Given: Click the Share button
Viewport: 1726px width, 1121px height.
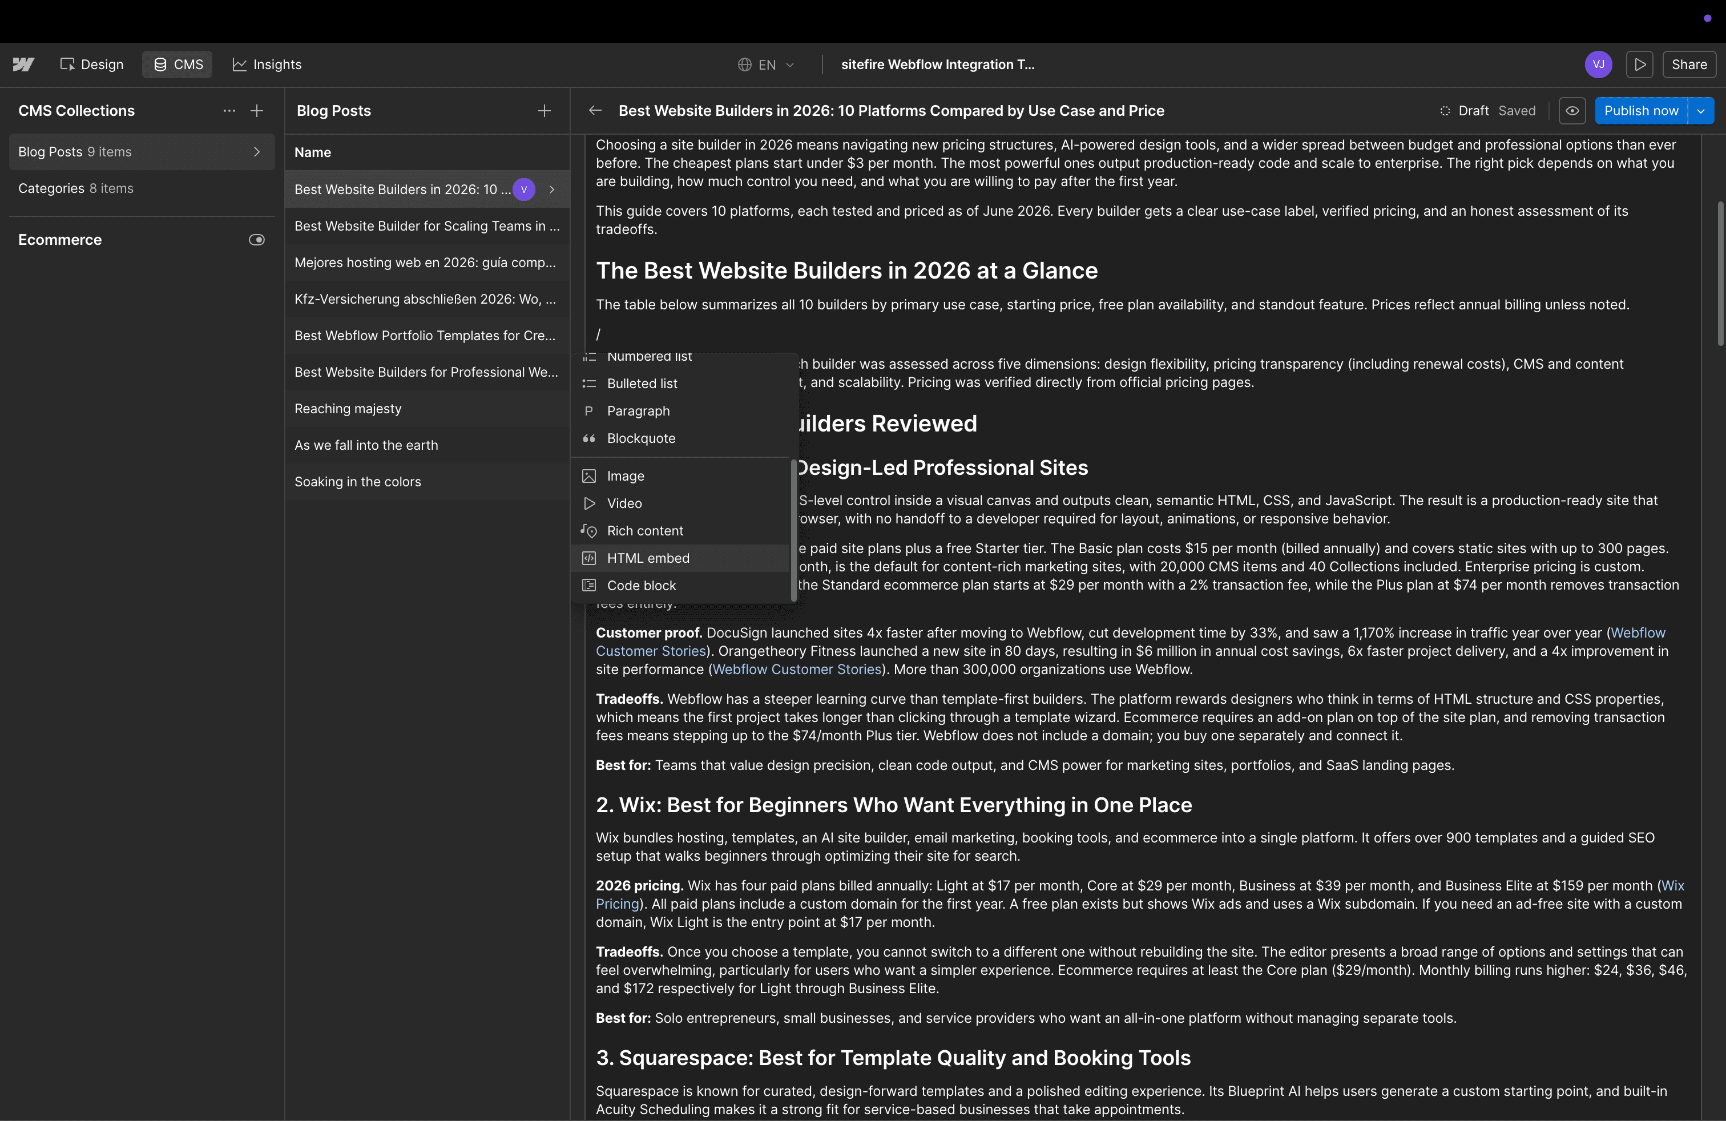Looking at the screenshot, I should pos(1689,64).
